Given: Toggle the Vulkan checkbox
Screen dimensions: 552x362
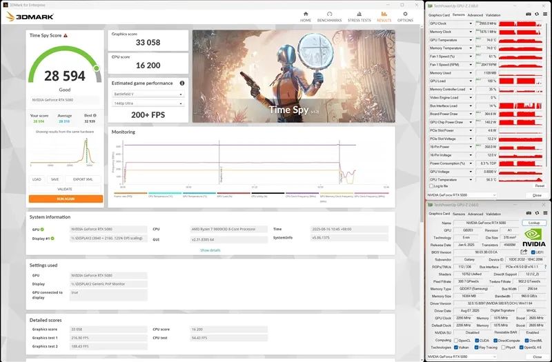Looking at the screenshot, I should pyautogui.click(x=456, y=348).
